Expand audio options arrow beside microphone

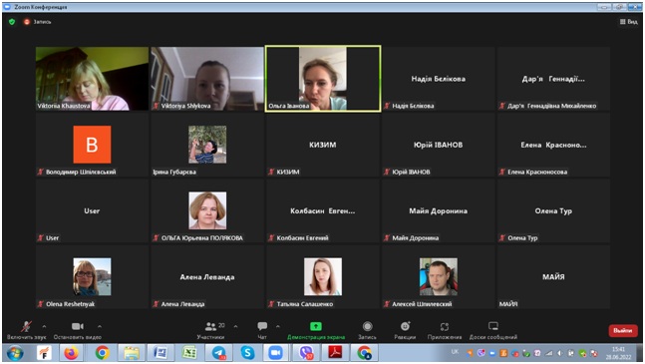(x=45, y=326)
